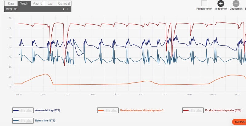The height and width of the screenshot is (126, 246).
Task: Toggle Berekende toevoer klimaatsysteem 1 series label
Action: pyautogui.click(x=142, y=111)
